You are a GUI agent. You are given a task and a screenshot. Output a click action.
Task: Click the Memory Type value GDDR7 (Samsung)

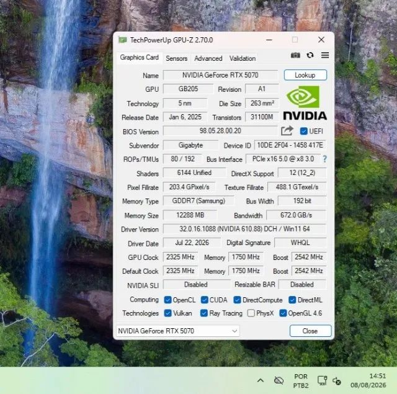coord(198,201)
